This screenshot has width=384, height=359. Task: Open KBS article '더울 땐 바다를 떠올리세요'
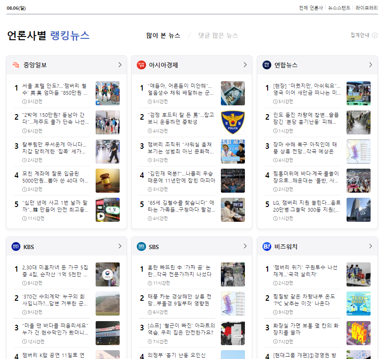point(55,329)
